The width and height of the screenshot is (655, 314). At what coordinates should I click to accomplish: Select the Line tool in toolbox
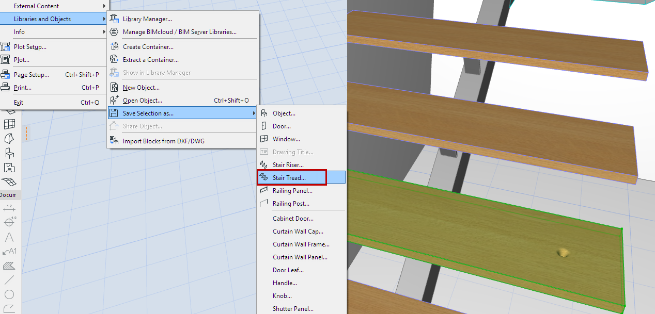pos(9,280)
